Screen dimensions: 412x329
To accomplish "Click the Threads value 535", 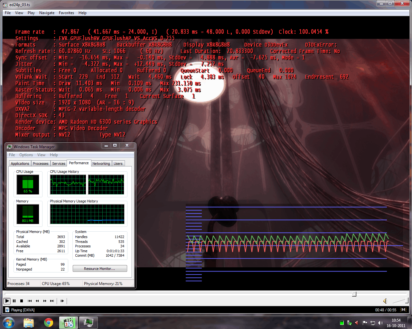I will tap(121, 242).
